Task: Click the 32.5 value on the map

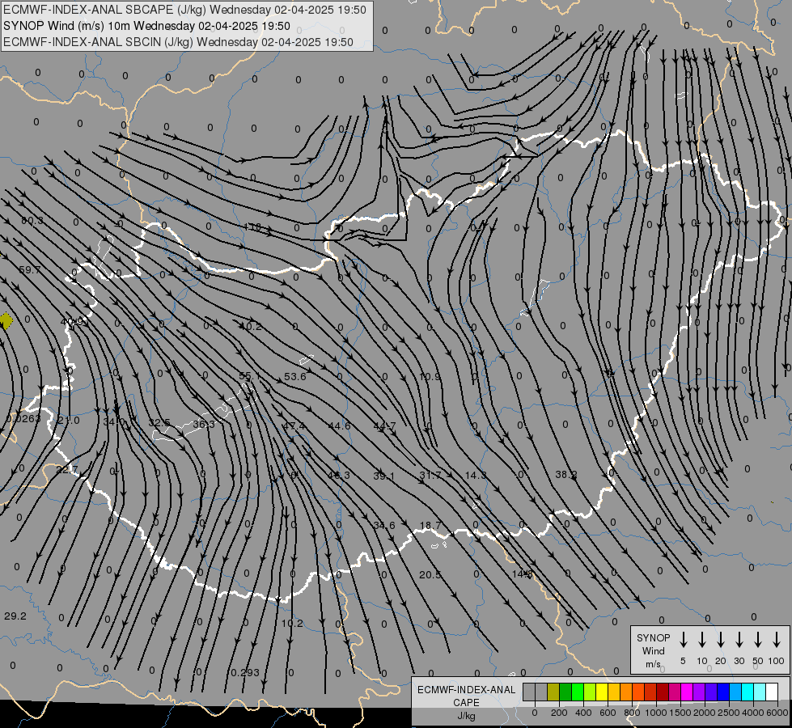Action: tap(159, 423)
